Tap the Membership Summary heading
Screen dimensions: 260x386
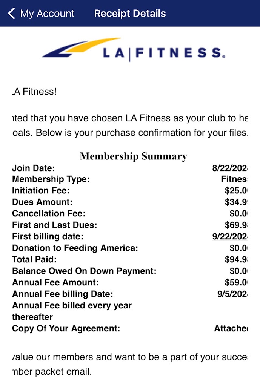133,156
